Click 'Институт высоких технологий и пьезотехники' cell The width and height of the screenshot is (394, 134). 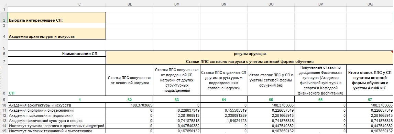pos(57,131)
